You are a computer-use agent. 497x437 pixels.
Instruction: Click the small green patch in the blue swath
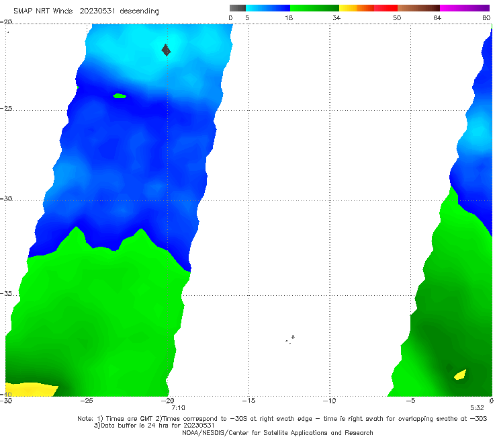(120, 96)
